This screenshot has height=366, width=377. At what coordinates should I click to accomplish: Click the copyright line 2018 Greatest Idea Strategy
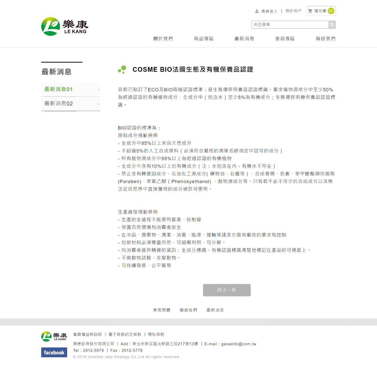127,357
